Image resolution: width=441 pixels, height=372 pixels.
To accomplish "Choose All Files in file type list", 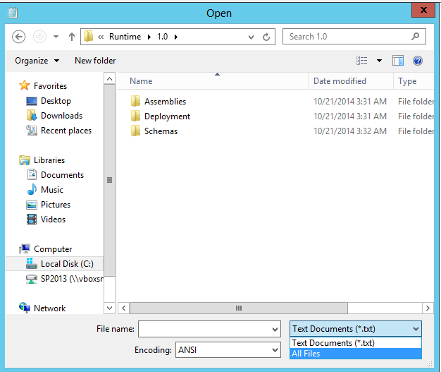I will (356, 354).
